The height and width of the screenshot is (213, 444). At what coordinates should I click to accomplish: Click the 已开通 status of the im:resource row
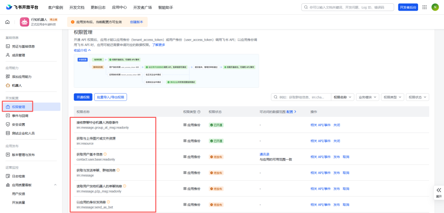click(216, 141)
